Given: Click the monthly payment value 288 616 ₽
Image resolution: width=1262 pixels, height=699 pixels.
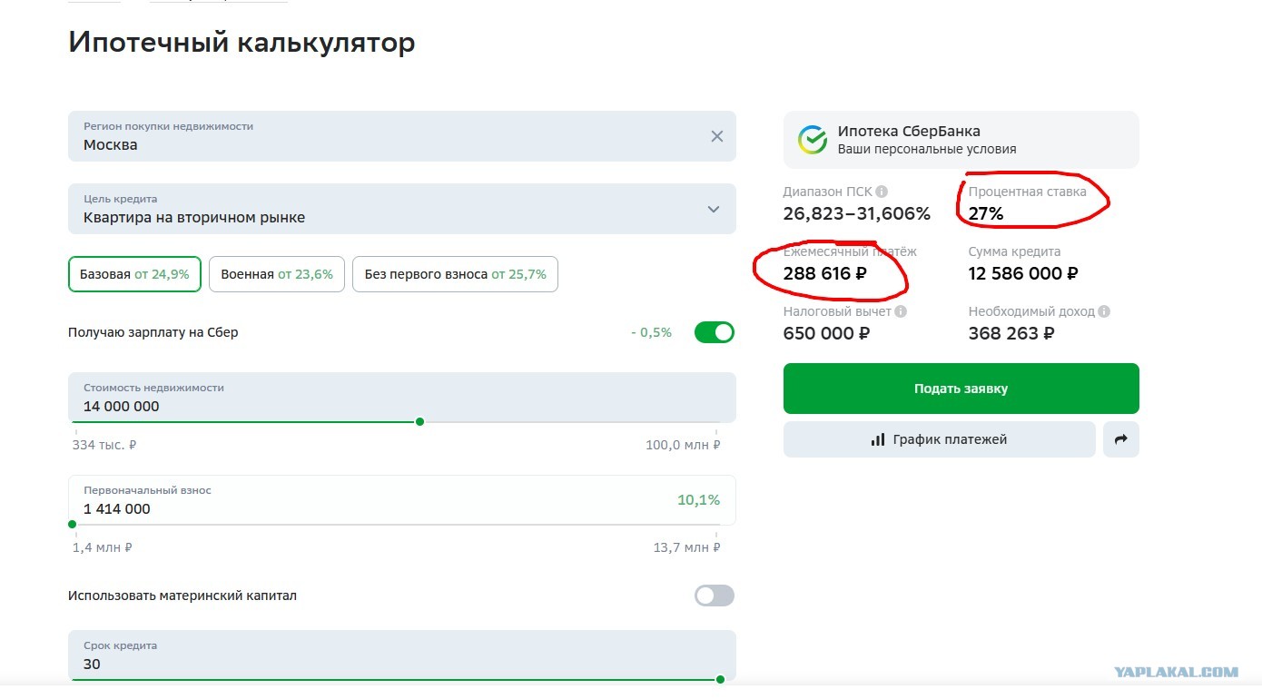Looking at the screenshot, I should coord(825,273).
